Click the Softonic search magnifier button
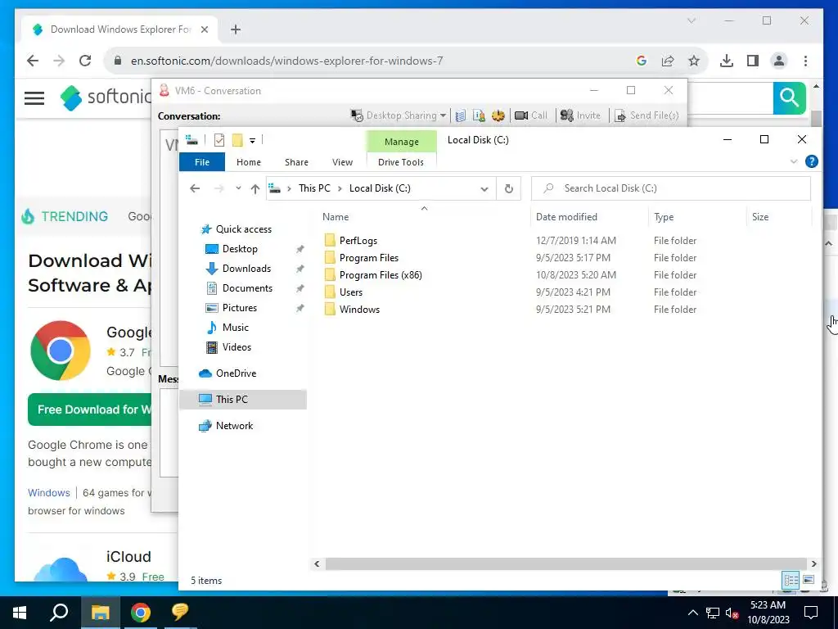 790,98
